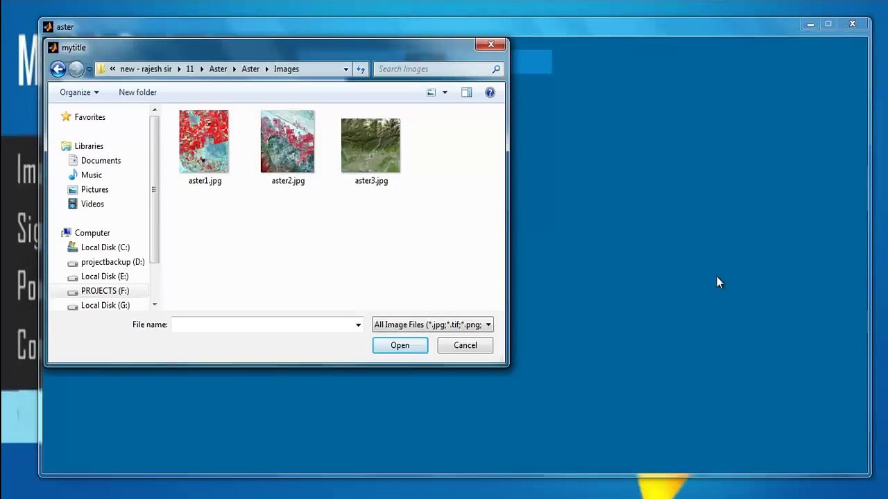Navigate to first Aster breadcrumb folder
This screenshot has height=499, width=888.
click(x=218, y=69)
